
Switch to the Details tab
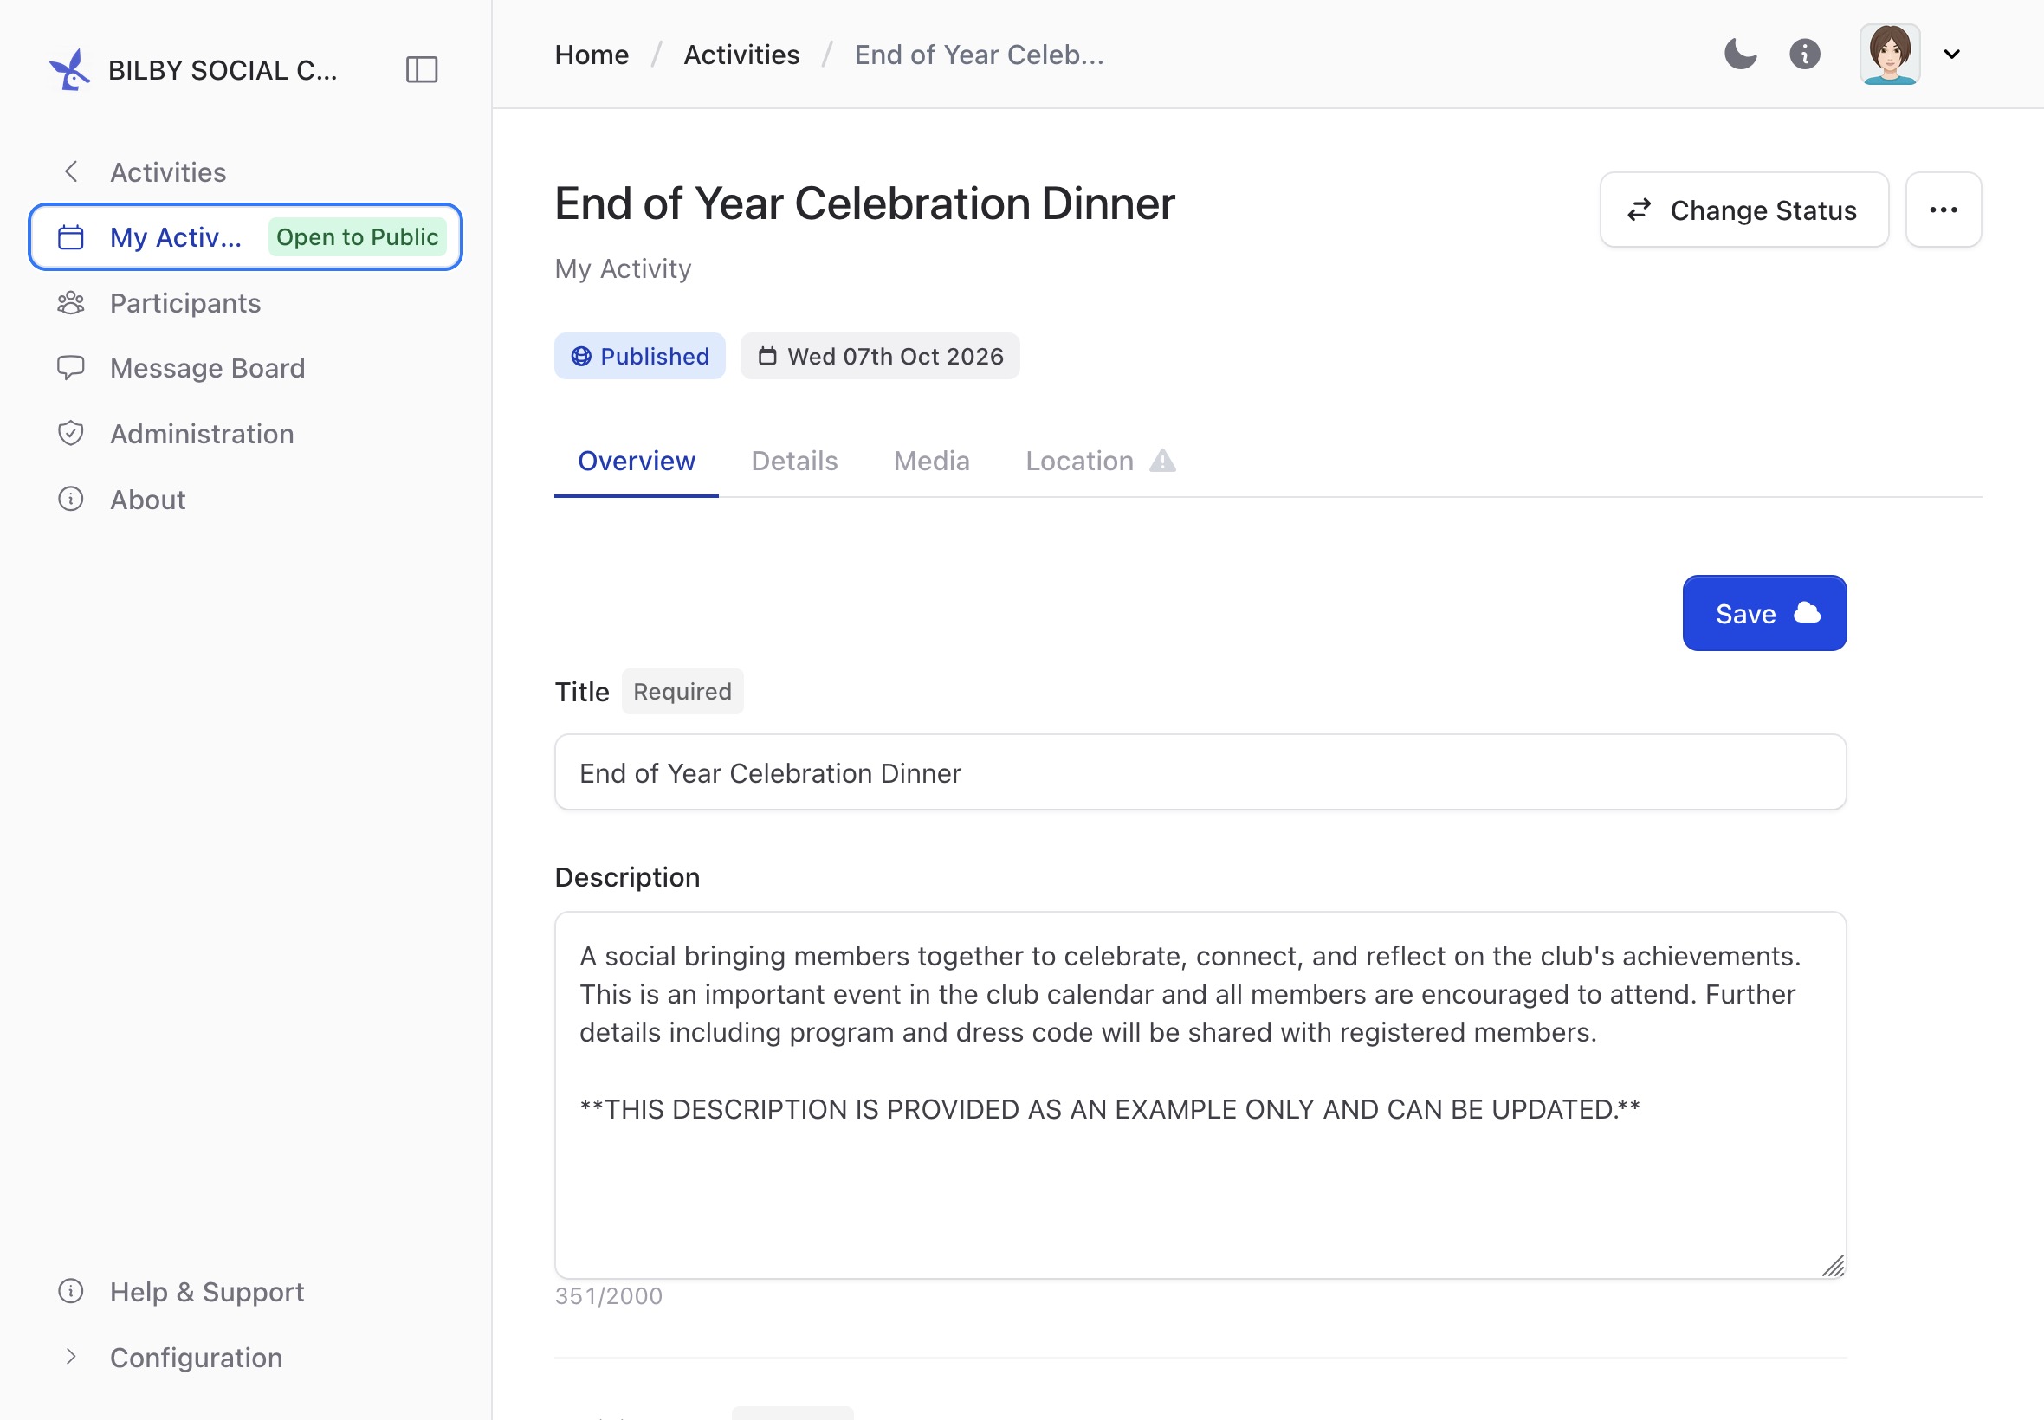793,461
